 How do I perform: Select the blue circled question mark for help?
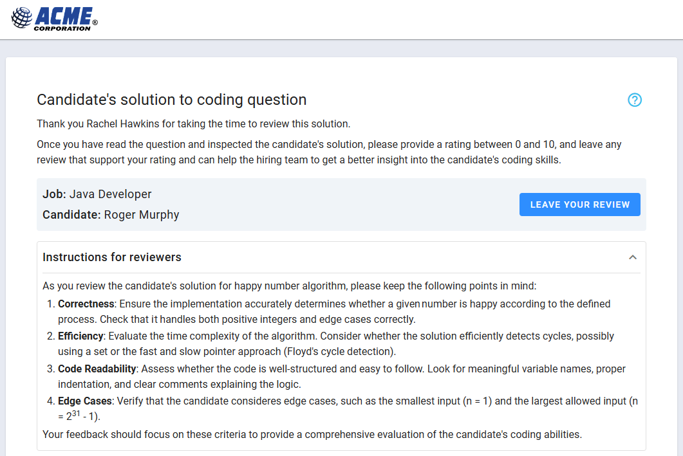click(635, 100)
